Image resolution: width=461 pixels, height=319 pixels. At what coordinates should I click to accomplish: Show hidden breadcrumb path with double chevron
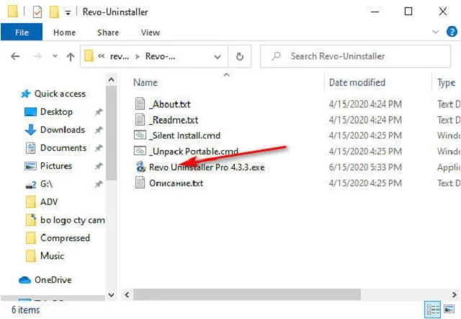[x=101, y=56]
